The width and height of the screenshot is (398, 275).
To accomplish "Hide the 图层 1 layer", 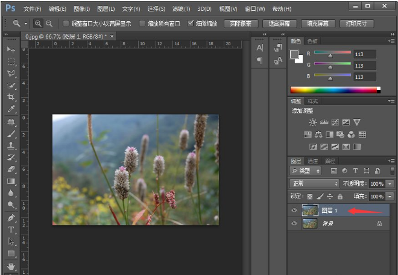I will pos(294,210).
